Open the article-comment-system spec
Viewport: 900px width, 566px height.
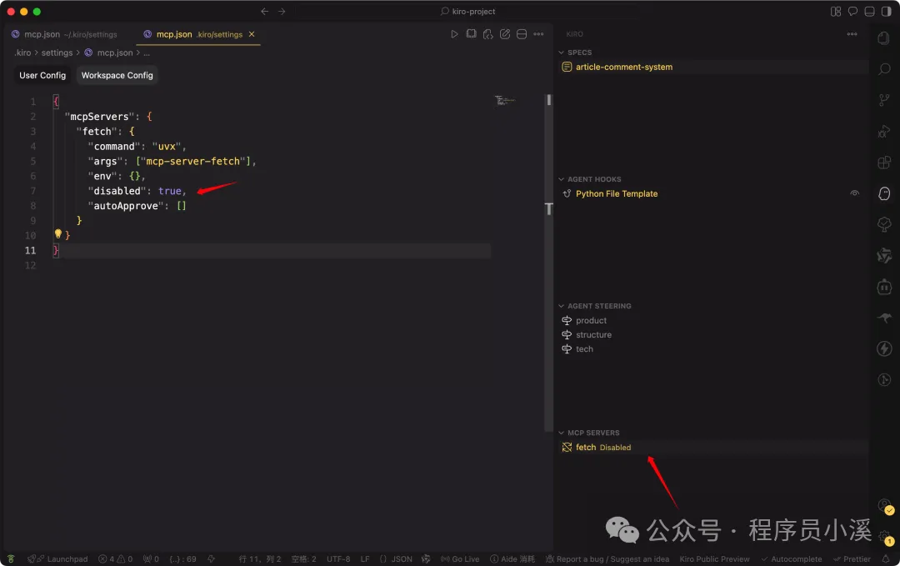tap(712, 68)
